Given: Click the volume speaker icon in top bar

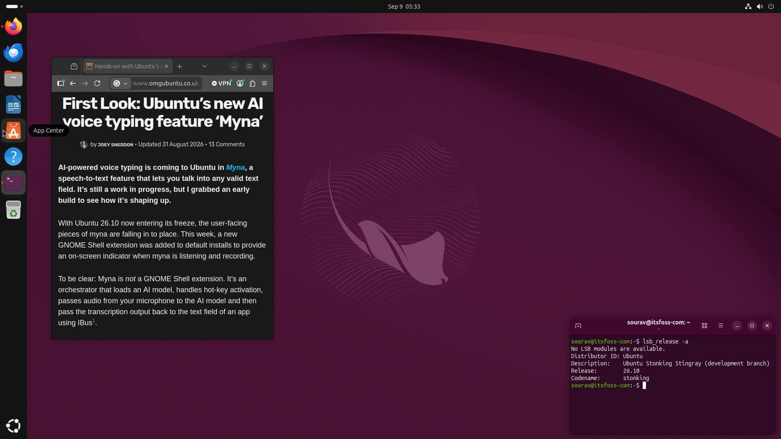Looking at the screenshot, I should click(x=759, y=7).
